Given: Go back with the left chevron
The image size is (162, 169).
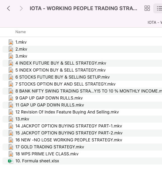Looking at the screenshot, I should click(8, 8).
